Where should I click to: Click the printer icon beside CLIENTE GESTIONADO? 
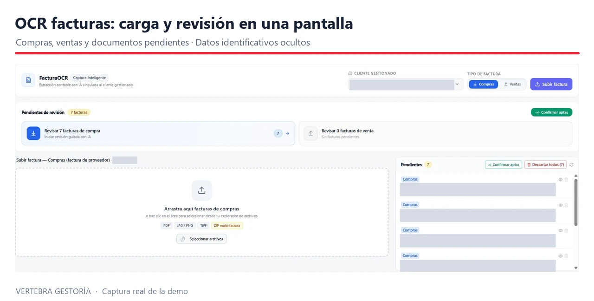pyautogui.click(x=350, y=73)
